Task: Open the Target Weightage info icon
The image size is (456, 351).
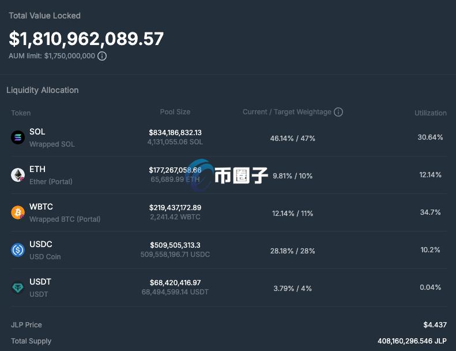Action: [338, 112]
